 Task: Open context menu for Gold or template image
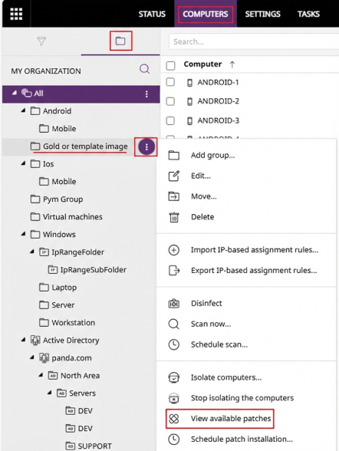146,146
